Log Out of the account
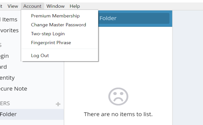203x125 pixels. pos(40,55)
